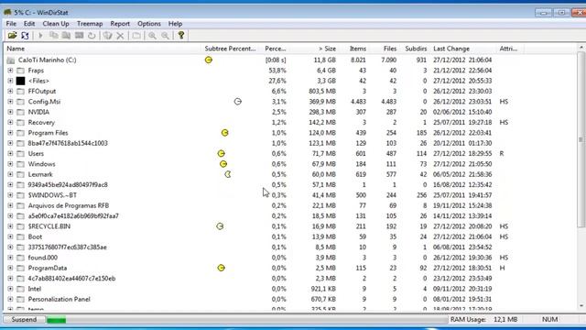Click the Suspend button
The width and height of the screenshot is (586, 330).
[24, 320]
